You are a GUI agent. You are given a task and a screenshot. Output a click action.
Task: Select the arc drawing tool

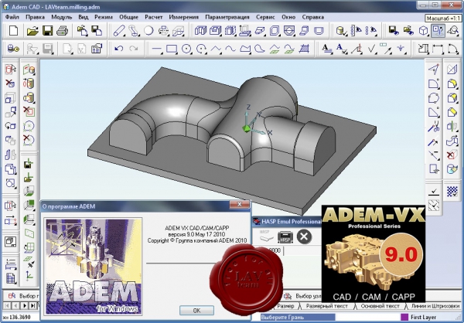point(201,49)
